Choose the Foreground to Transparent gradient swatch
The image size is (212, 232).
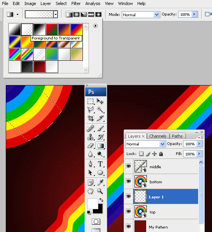point(27,29)
